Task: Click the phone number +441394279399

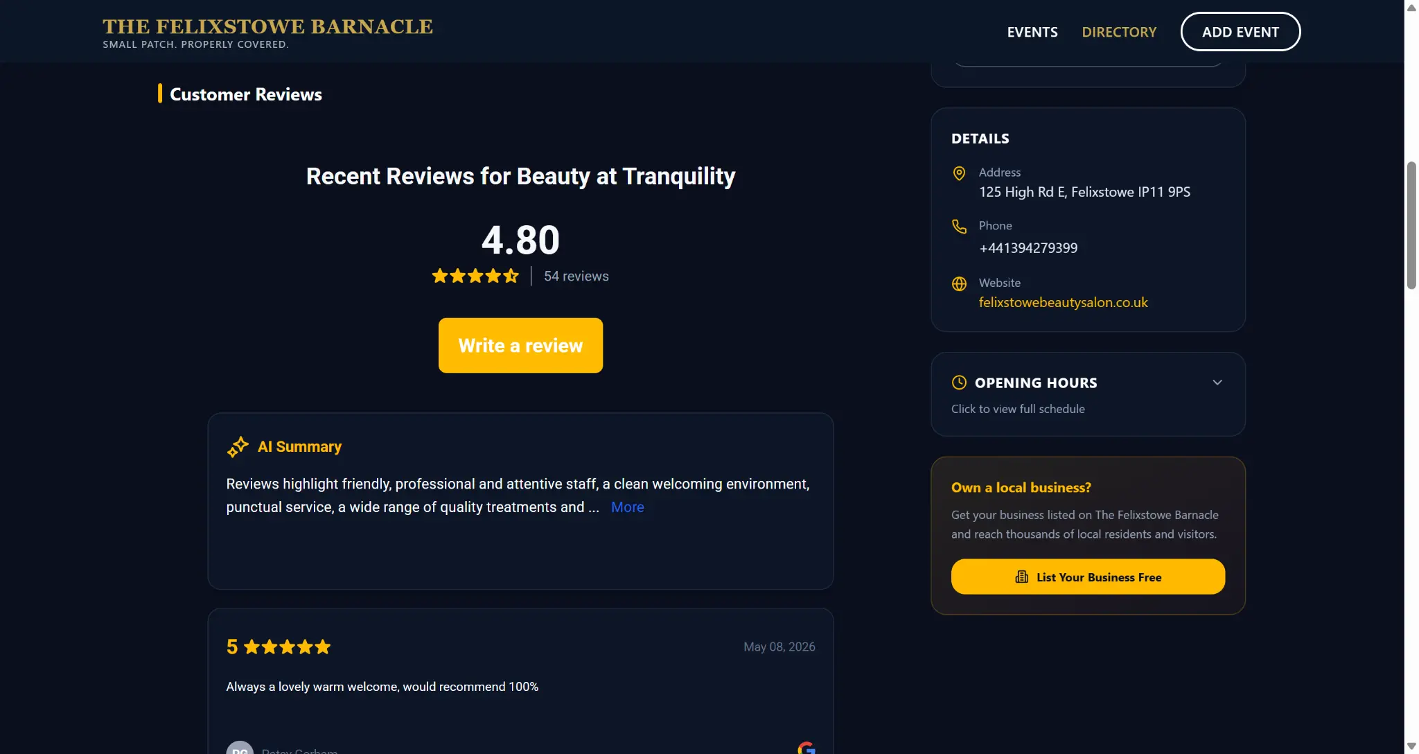Action: pyautogui.click(x=1028, y=248)
